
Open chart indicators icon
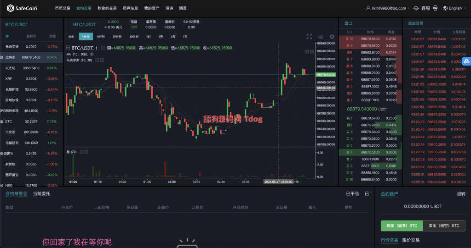pos(320,37)
